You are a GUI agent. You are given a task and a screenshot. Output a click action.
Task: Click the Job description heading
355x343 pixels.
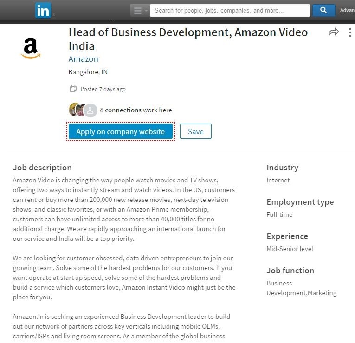pyautogui.click(x=42, y=168)
